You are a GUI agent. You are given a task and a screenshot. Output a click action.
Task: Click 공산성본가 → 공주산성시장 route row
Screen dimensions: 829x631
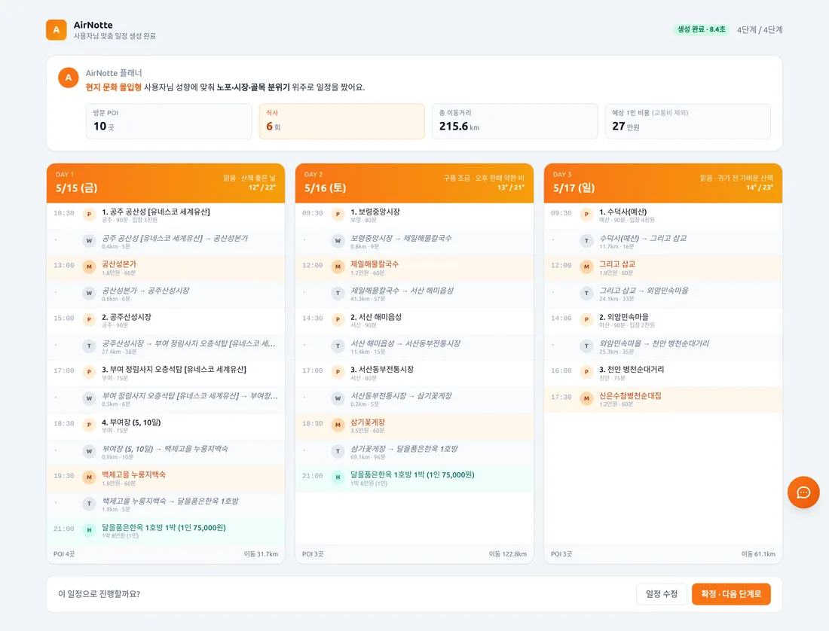click(166, 293)
